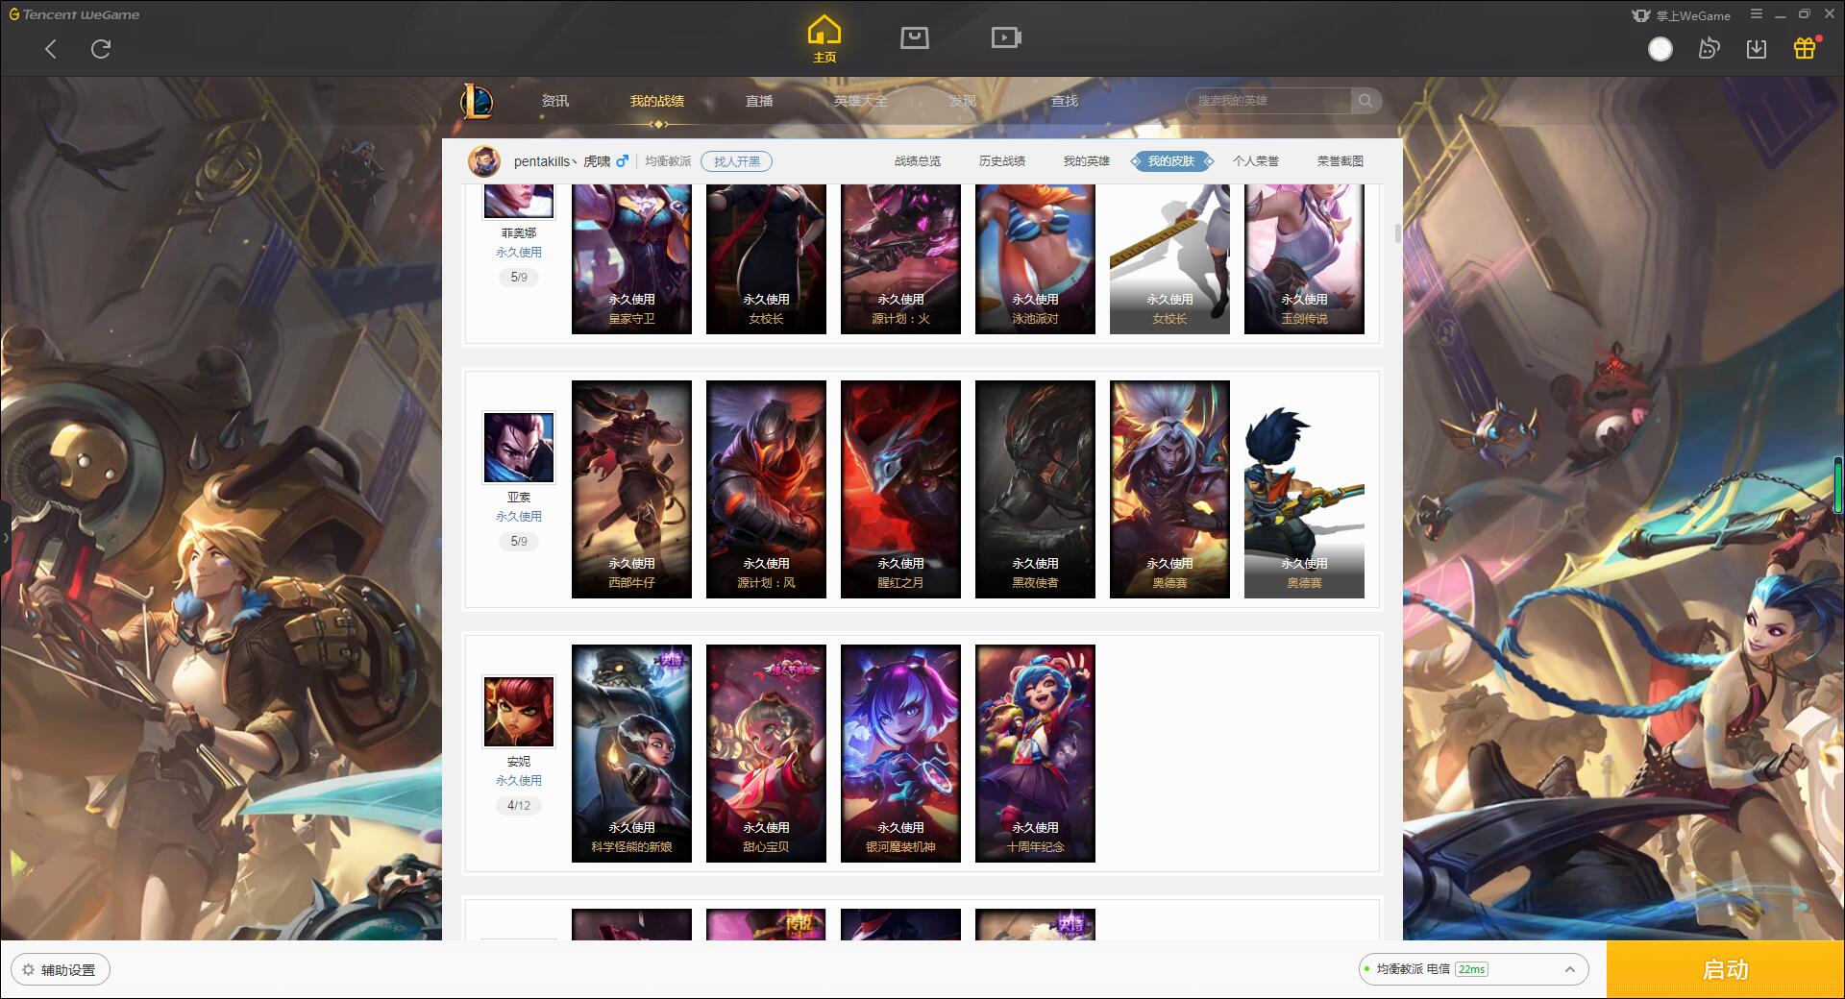
Task: Open the 腥红之月 skin card
Action: point(900,490)
